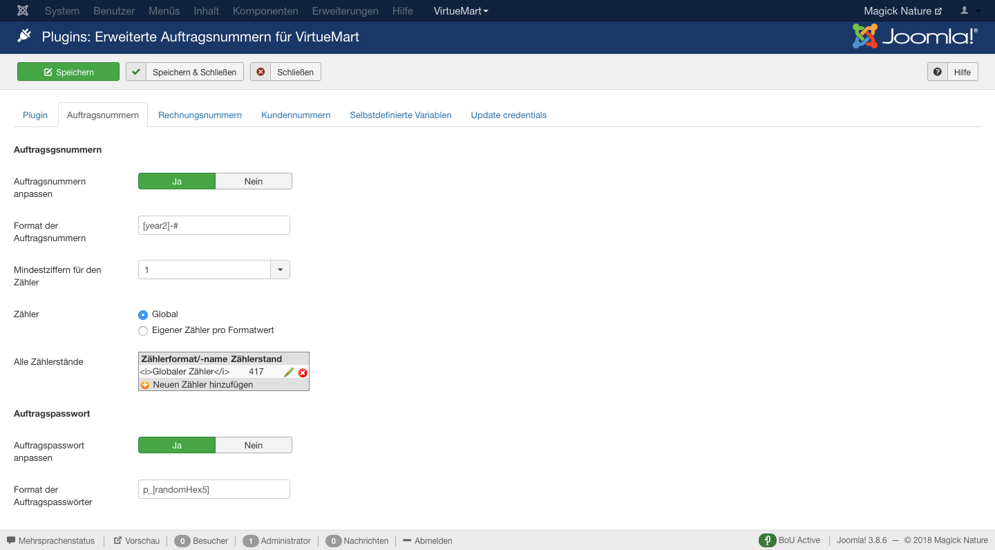The height and width of the screenshot is (550, 995).
Task: Open the Mindestziffern für den Zähler dropdown
Action: pos(280,269)
